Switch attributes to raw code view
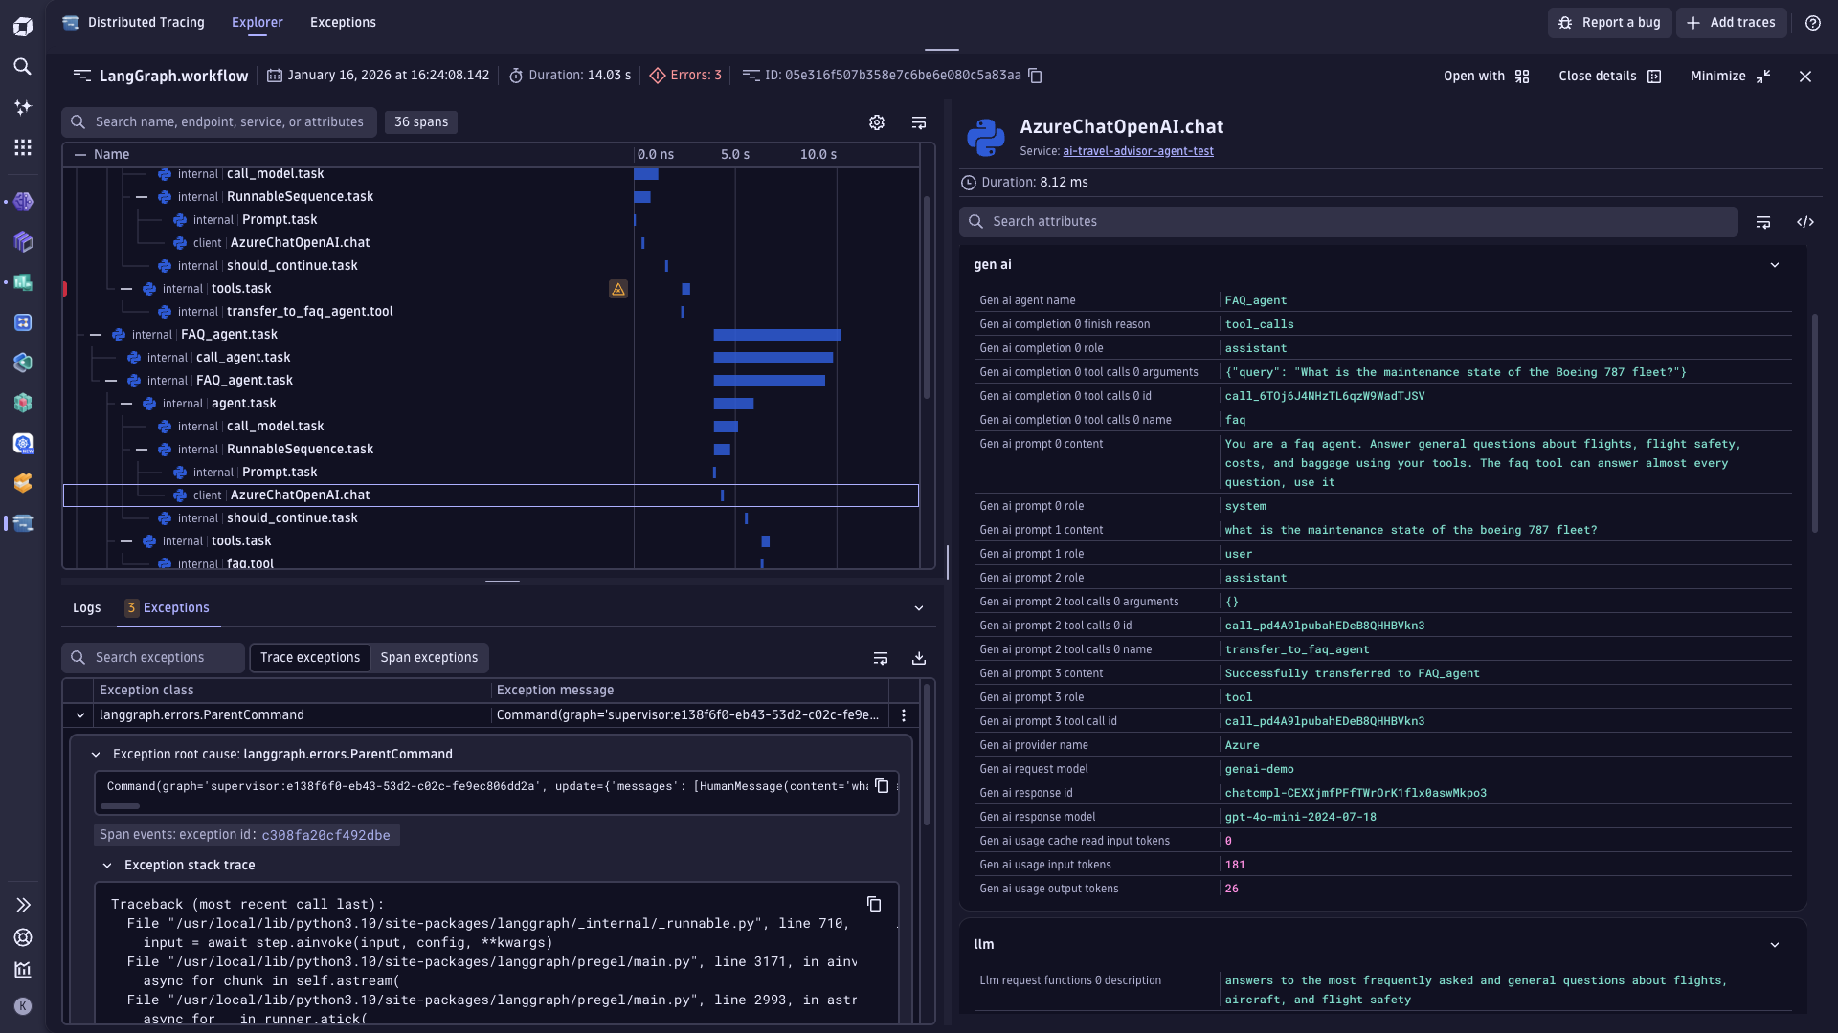The height and width of the screenshot is (1033, 1838). click(x=1804, y=222)
